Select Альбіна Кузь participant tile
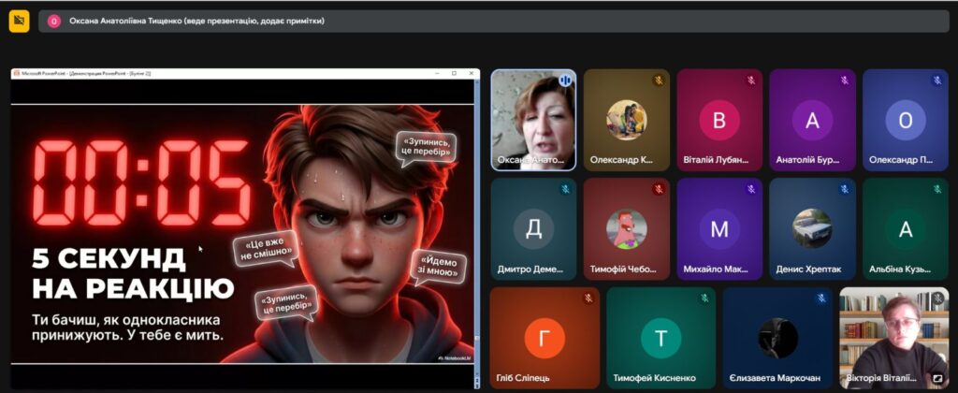This screenshot has height=393, width=958. (x=905, y=229)
